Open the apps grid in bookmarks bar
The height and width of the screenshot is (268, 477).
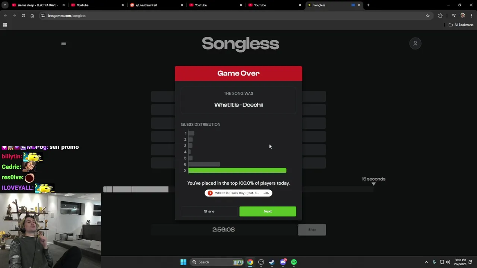(5, 25)
